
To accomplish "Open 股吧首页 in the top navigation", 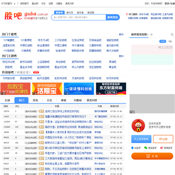I will click(x=24, y=3).
